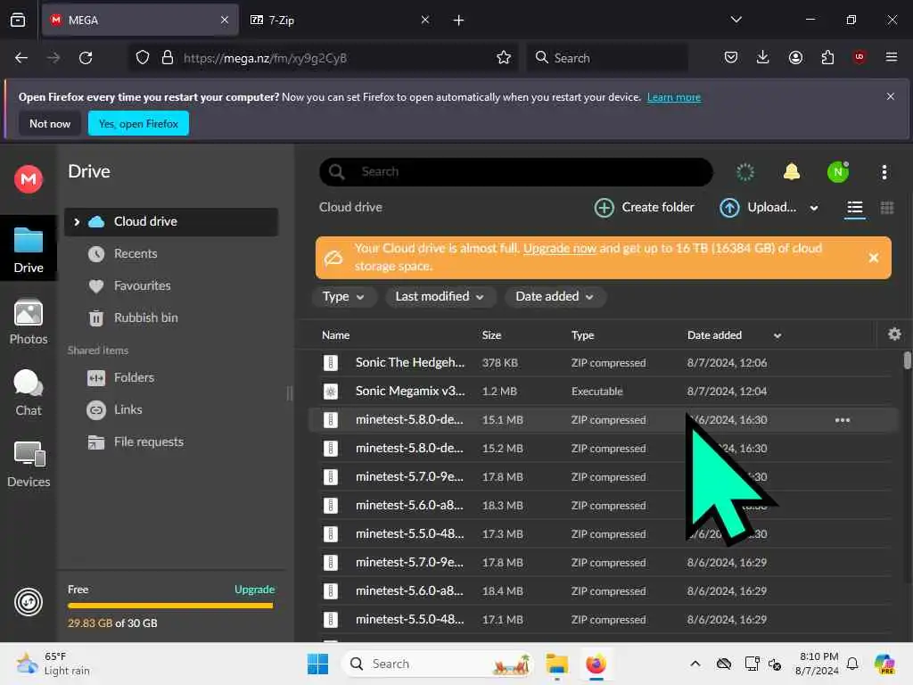This screenshot has width=913, height=685.
Task: Open the Date added filter dropdown
Action: (x=555, y=296)
